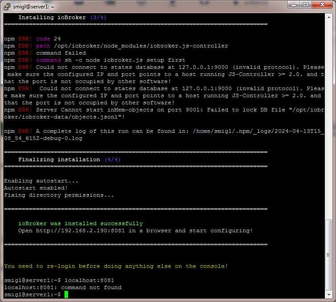Click the 'npm ERR! code 24' line

point(32,39)
